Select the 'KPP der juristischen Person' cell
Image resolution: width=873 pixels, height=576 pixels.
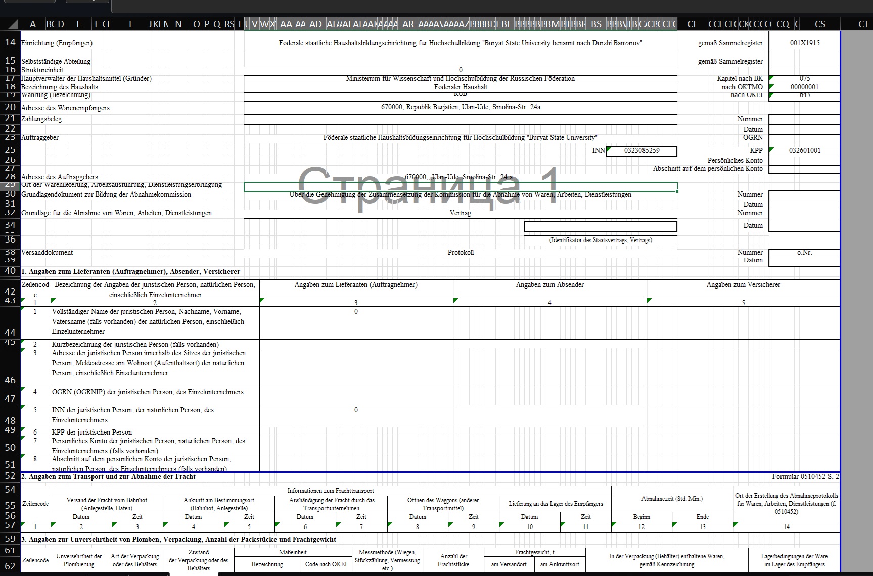[x=155, y=432]
